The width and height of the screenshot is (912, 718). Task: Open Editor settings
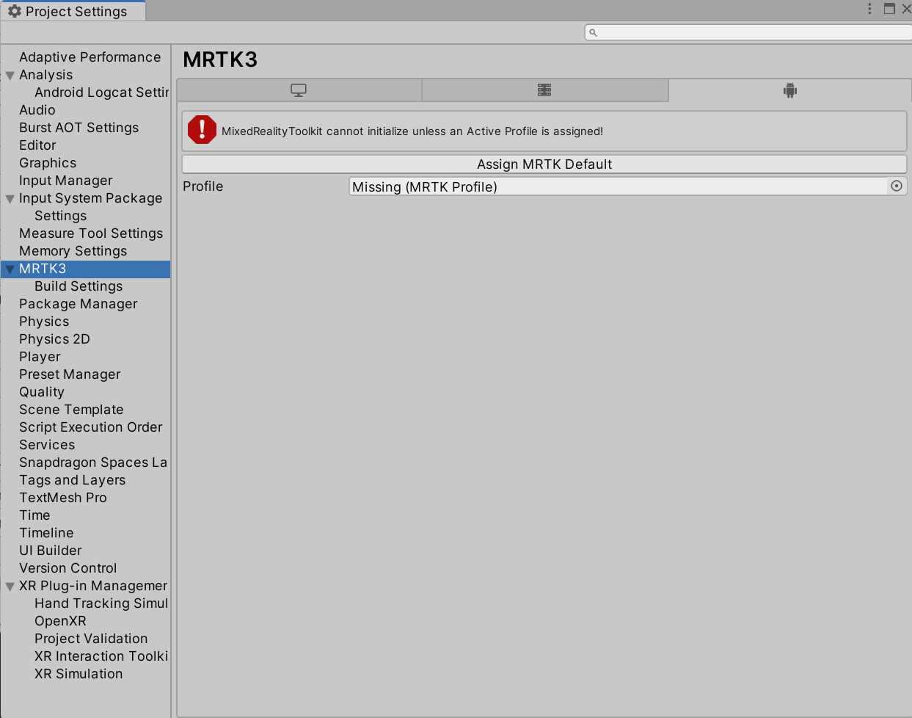pyautogui.click(x=37, y=145)
